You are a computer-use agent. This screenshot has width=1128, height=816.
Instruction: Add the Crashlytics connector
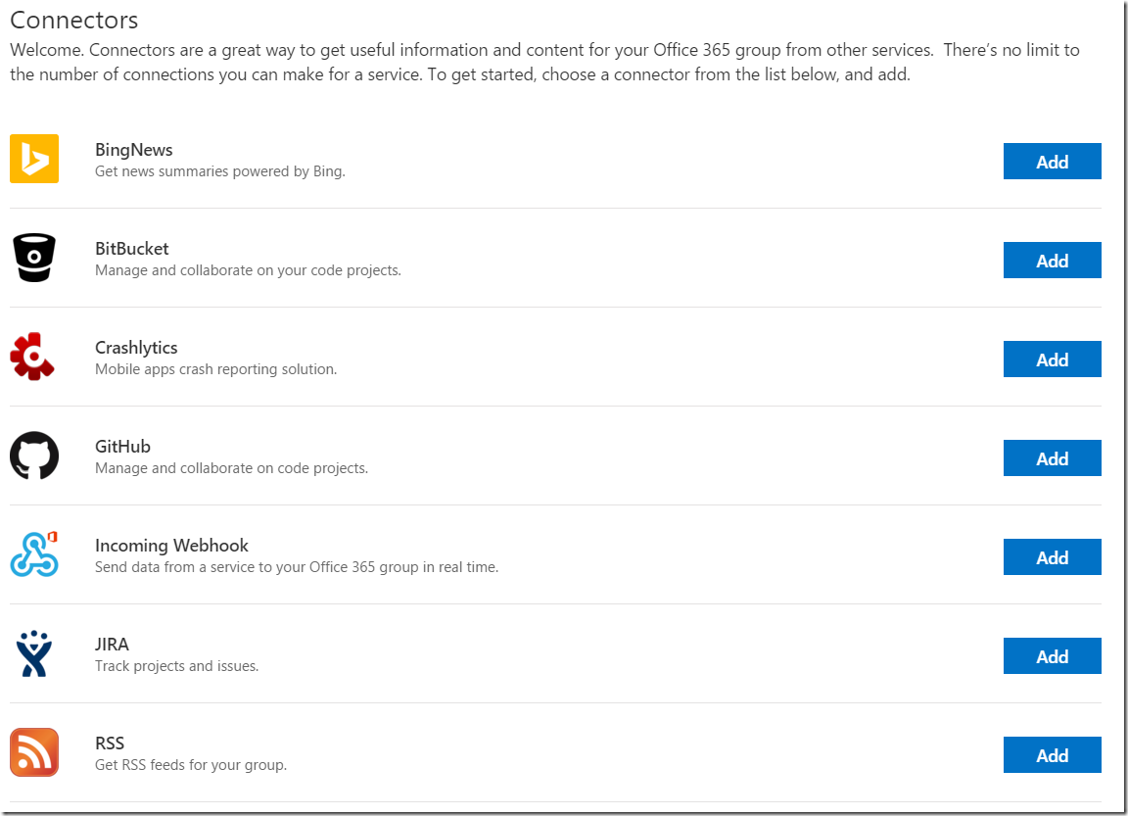click(1052, 360)
